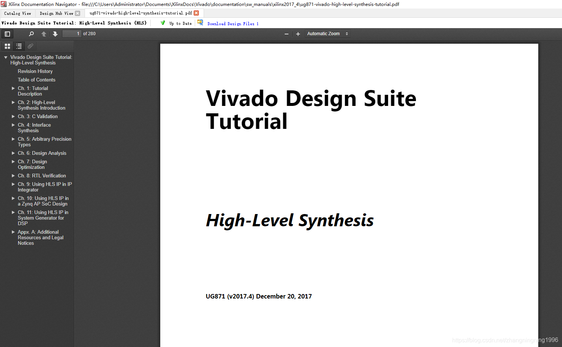Select the Vivado Design Suite Tutorial root outline item

click(41, 60)
